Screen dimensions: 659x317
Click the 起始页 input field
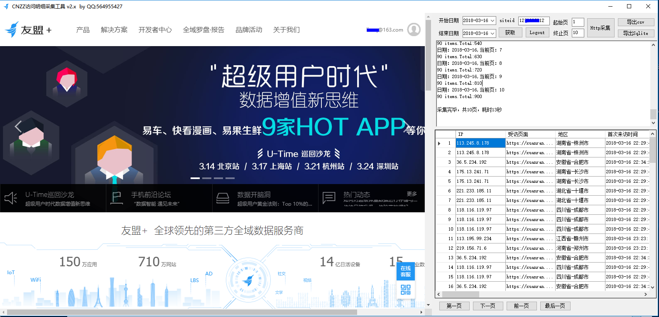[578, 22]
